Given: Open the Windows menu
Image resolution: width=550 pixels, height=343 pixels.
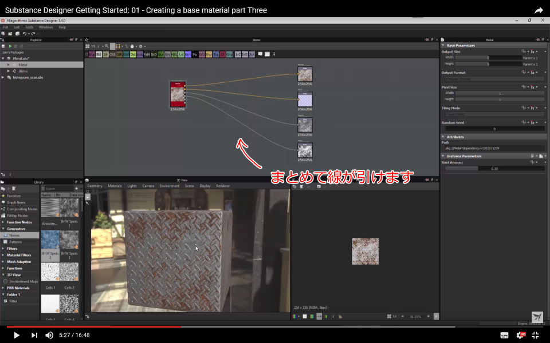Looking at the screenshot, I should pyautogui.click(x=46, y=27).
